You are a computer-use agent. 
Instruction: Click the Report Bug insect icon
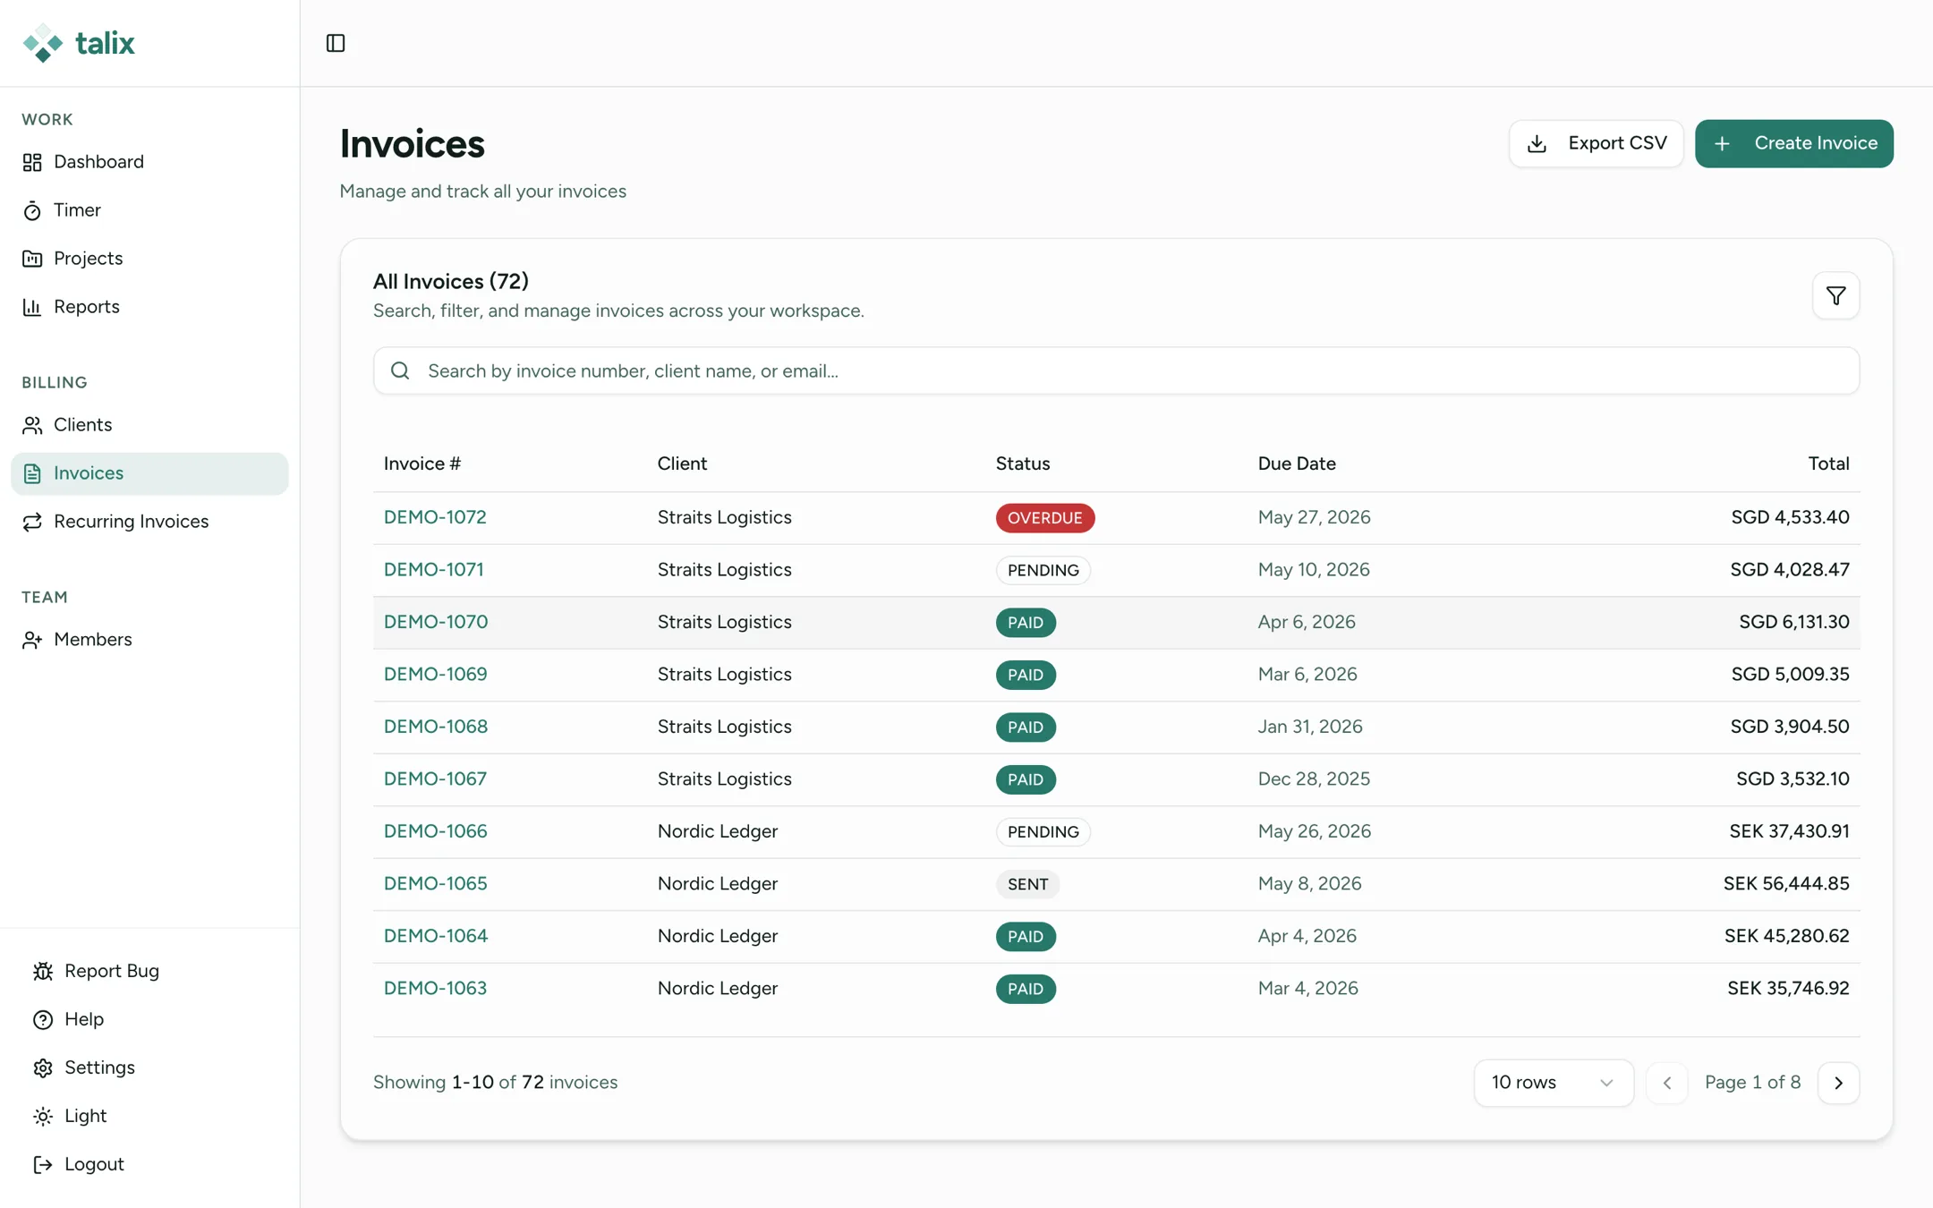tap(43, 971)
